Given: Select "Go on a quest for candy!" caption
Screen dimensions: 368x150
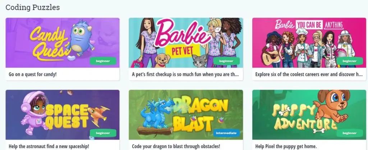Looking at the screenshot, I should click(33, 74).
